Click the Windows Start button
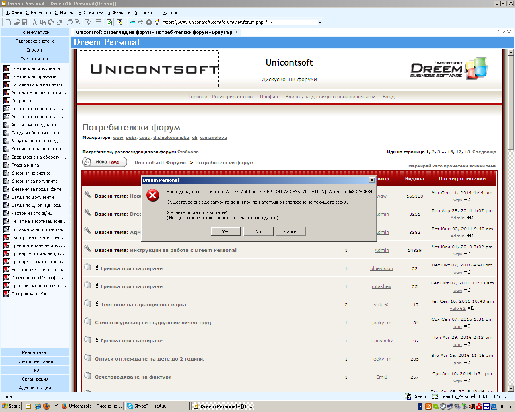This screenshot has width=515, height=412. click(11, 406)
